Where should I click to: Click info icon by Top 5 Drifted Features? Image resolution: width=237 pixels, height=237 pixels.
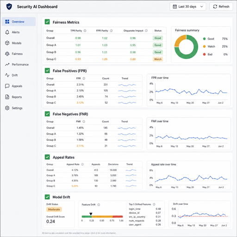point(154,204)
